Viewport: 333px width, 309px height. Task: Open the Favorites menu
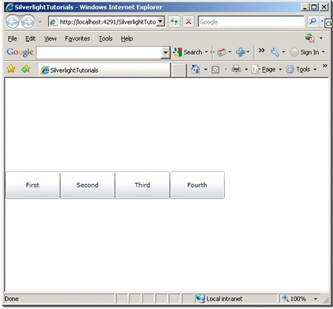77,38
